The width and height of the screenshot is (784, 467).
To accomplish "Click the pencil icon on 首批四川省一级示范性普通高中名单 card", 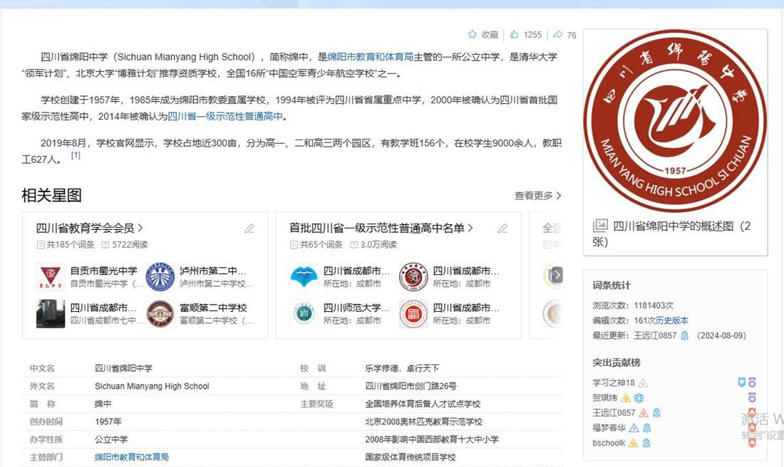I will pos(502,229).
